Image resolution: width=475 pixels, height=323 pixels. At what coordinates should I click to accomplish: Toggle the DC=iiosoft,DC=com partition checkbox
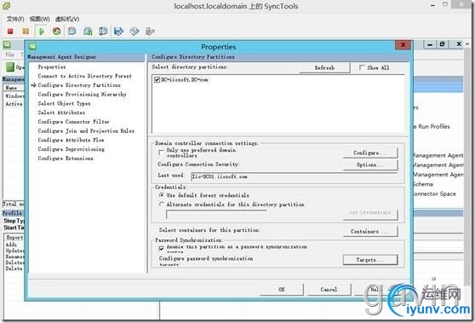[x=157, y=80]
